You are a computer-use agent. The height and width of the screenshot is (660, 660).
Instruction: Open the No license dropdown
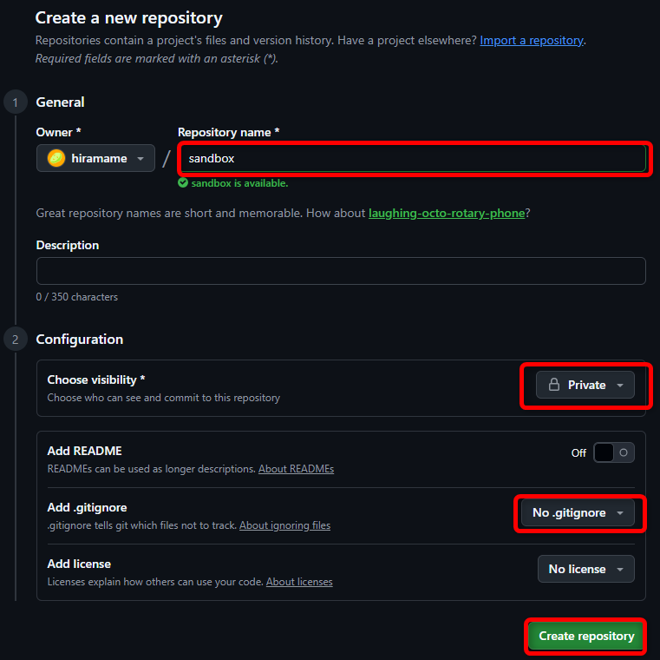click(x=585, y=570)
